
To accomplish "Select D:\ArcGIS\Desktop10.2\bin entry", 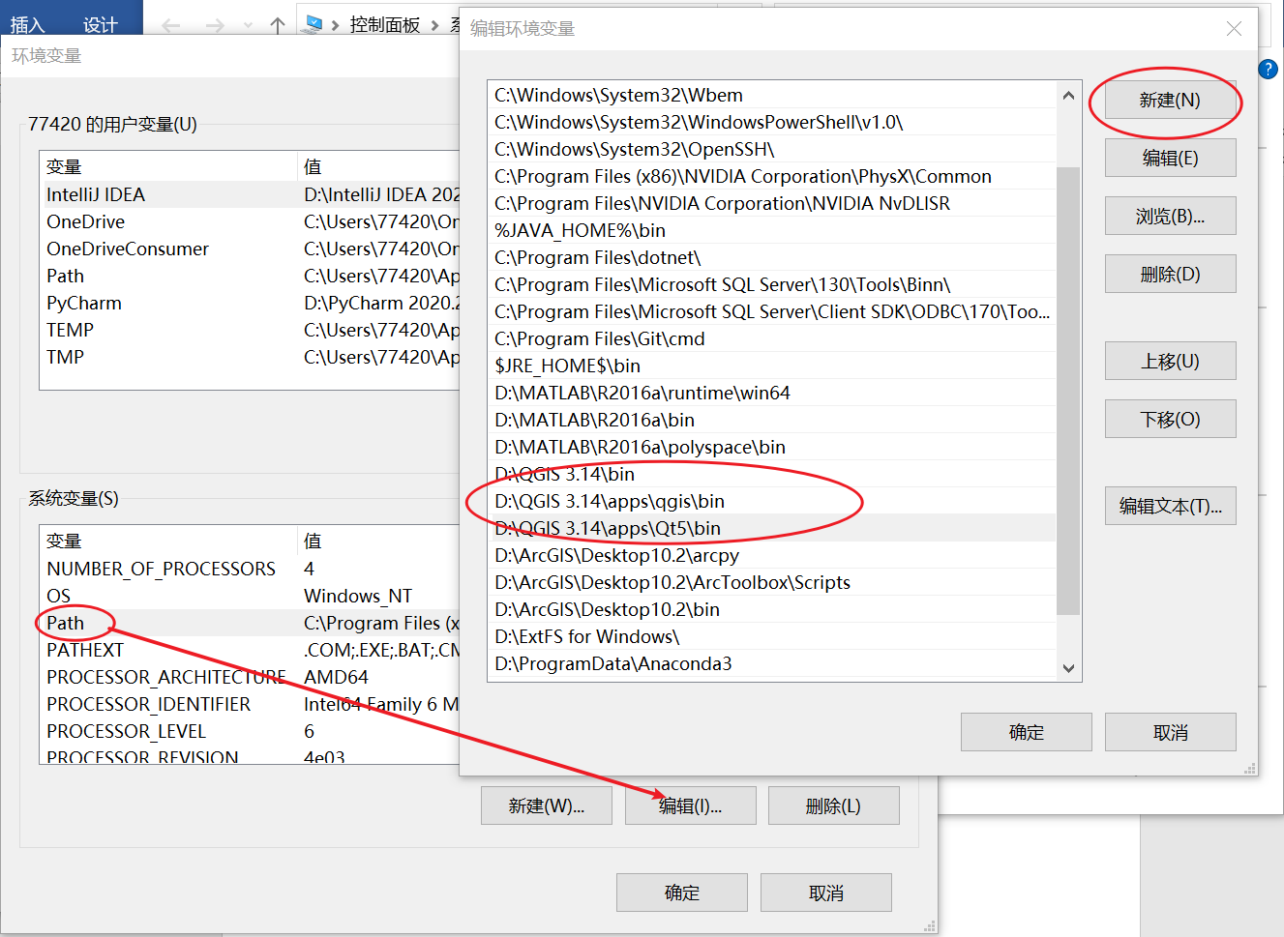I will [x=772, y=609].
